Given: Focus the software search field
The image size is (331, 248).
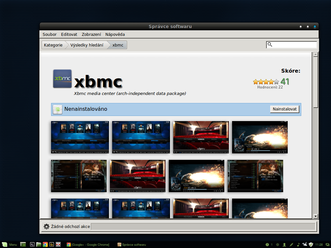Looking at the screenshot, I should click(x=291, y=45).
